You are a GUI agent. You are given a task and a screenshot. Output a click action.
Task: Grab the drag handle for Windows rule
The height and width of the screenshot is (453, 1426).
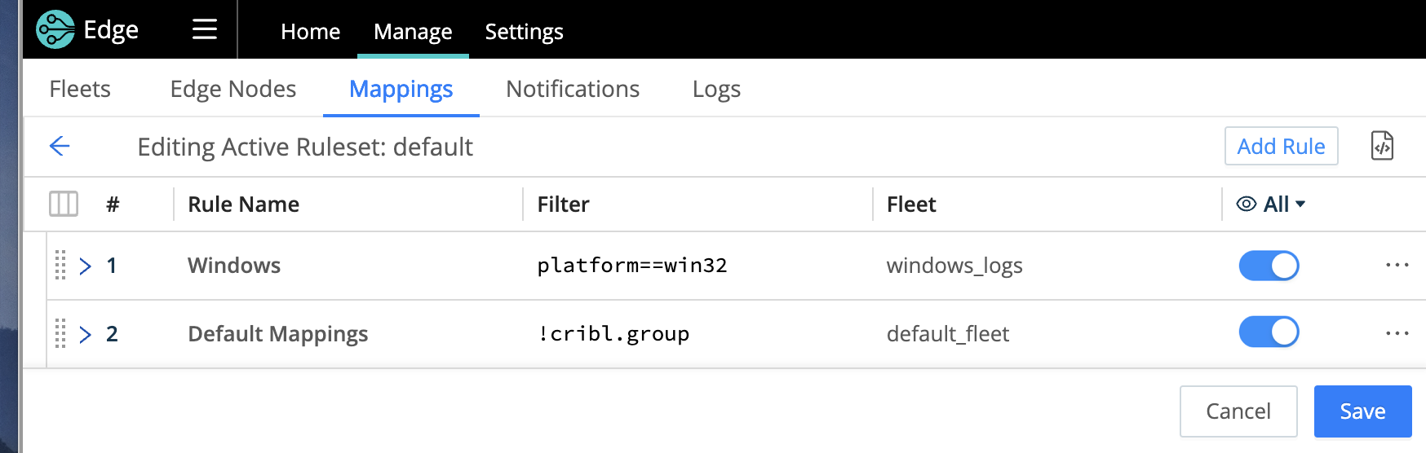click(60, 266)
